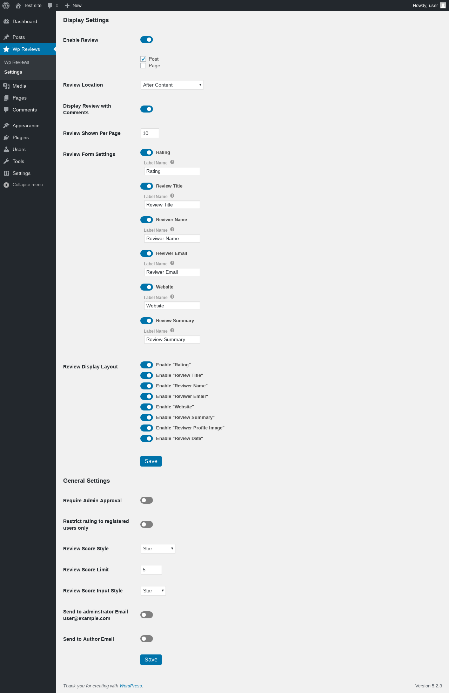Viewport: 449px width, 693px height.
Task: Click info icon beside Rating Label Name
Action: 172,162
